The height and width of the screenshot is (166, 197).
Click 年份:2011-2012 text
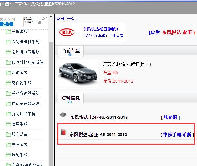118,81
